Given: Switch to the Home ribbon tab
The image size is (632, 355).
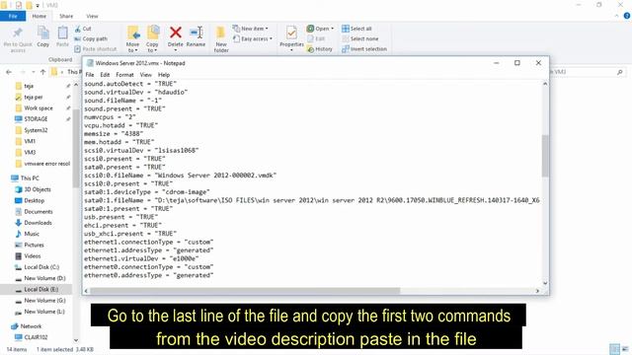Looking at the screenshot, I should pos(39,16).
